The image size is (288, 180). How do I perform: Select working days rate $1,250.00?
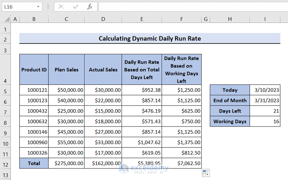coord(182,90)
